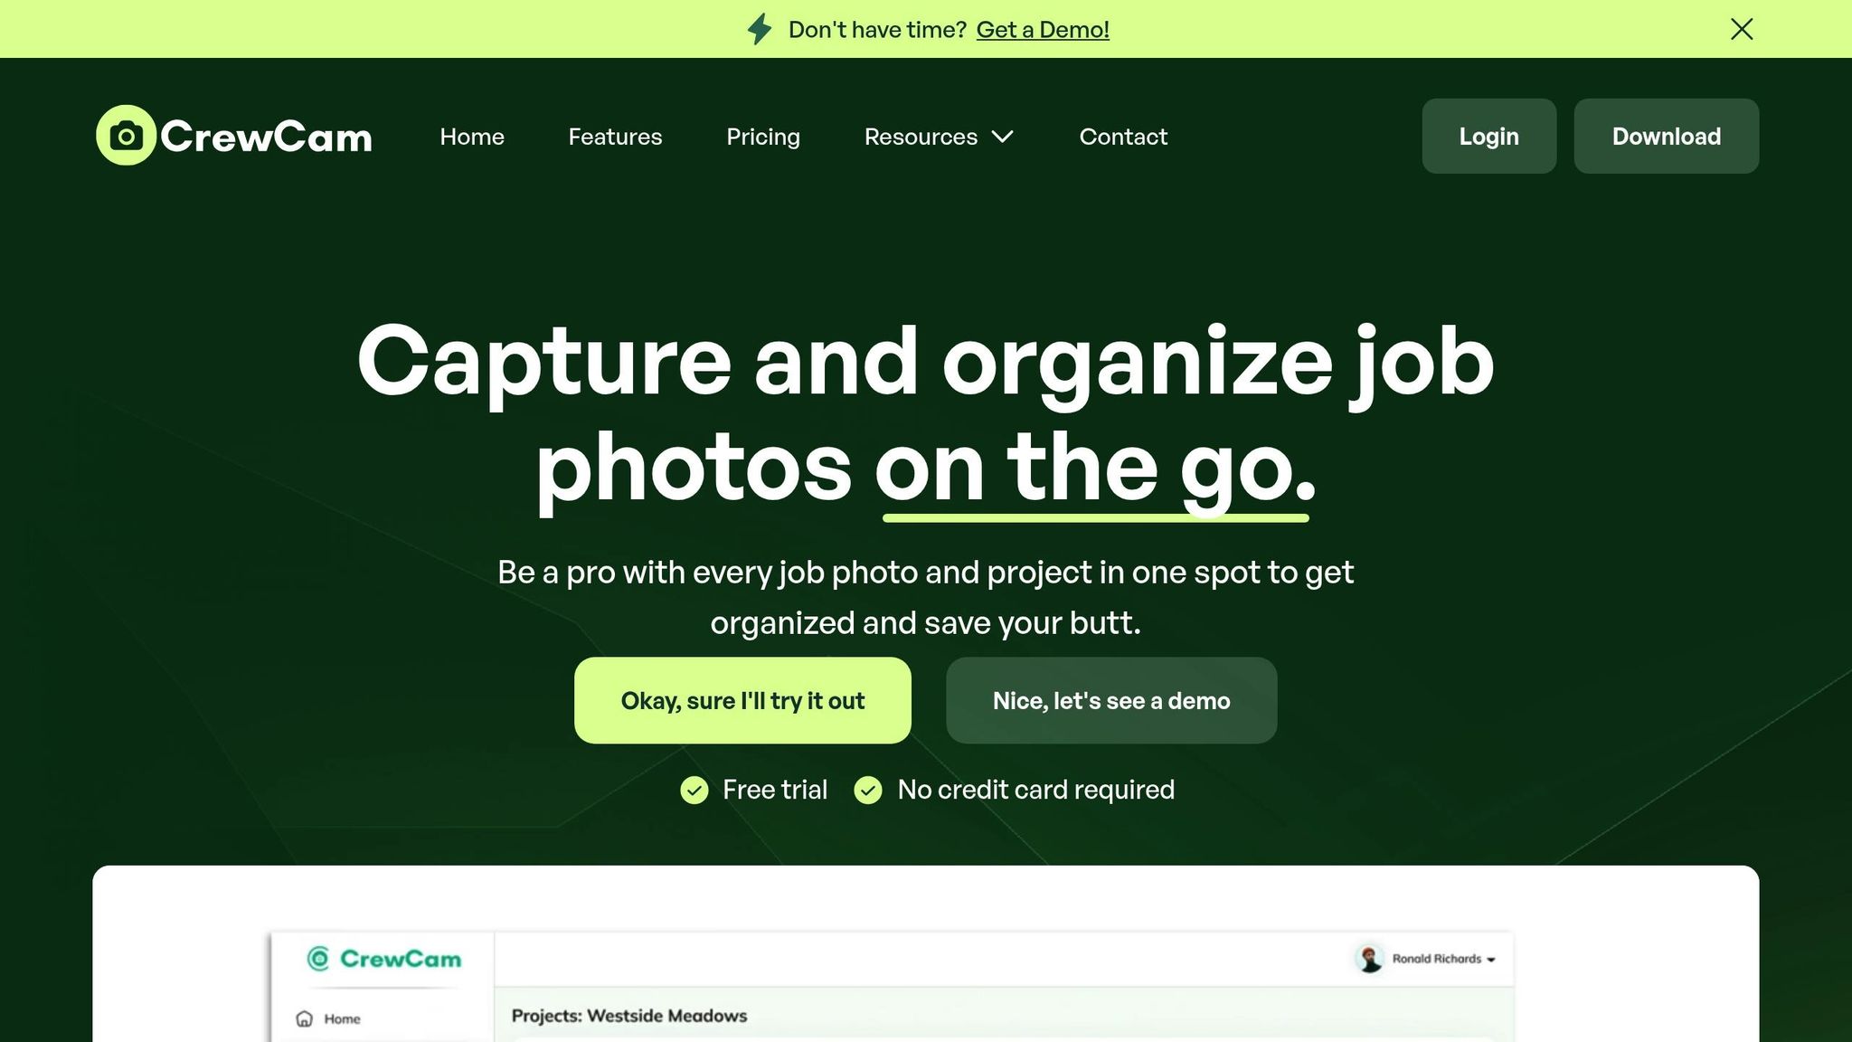Click the CrewCam logo in dashboard preview
Viewport: 1852px width, 1042px height.
[384, 959]
